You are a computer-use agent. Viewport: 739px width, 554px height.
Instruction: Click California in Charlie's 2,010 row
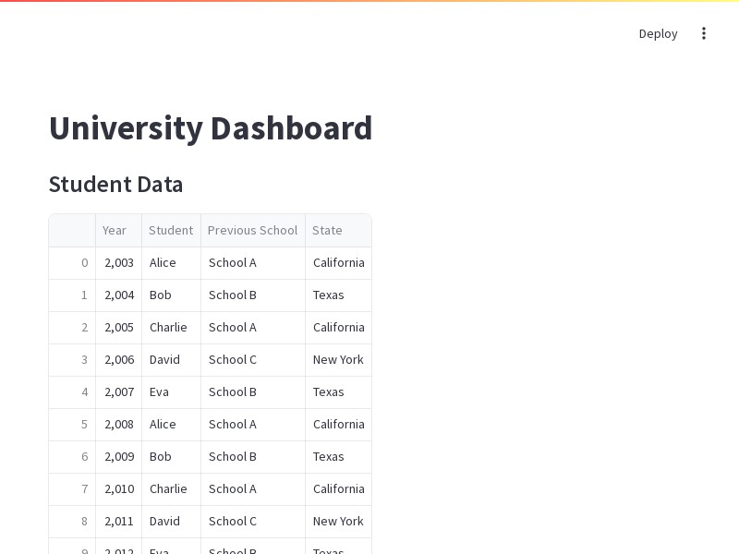[x=338, y=489]
